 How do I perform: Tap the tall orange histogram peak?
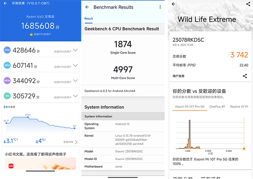click(x=190, y=134)
